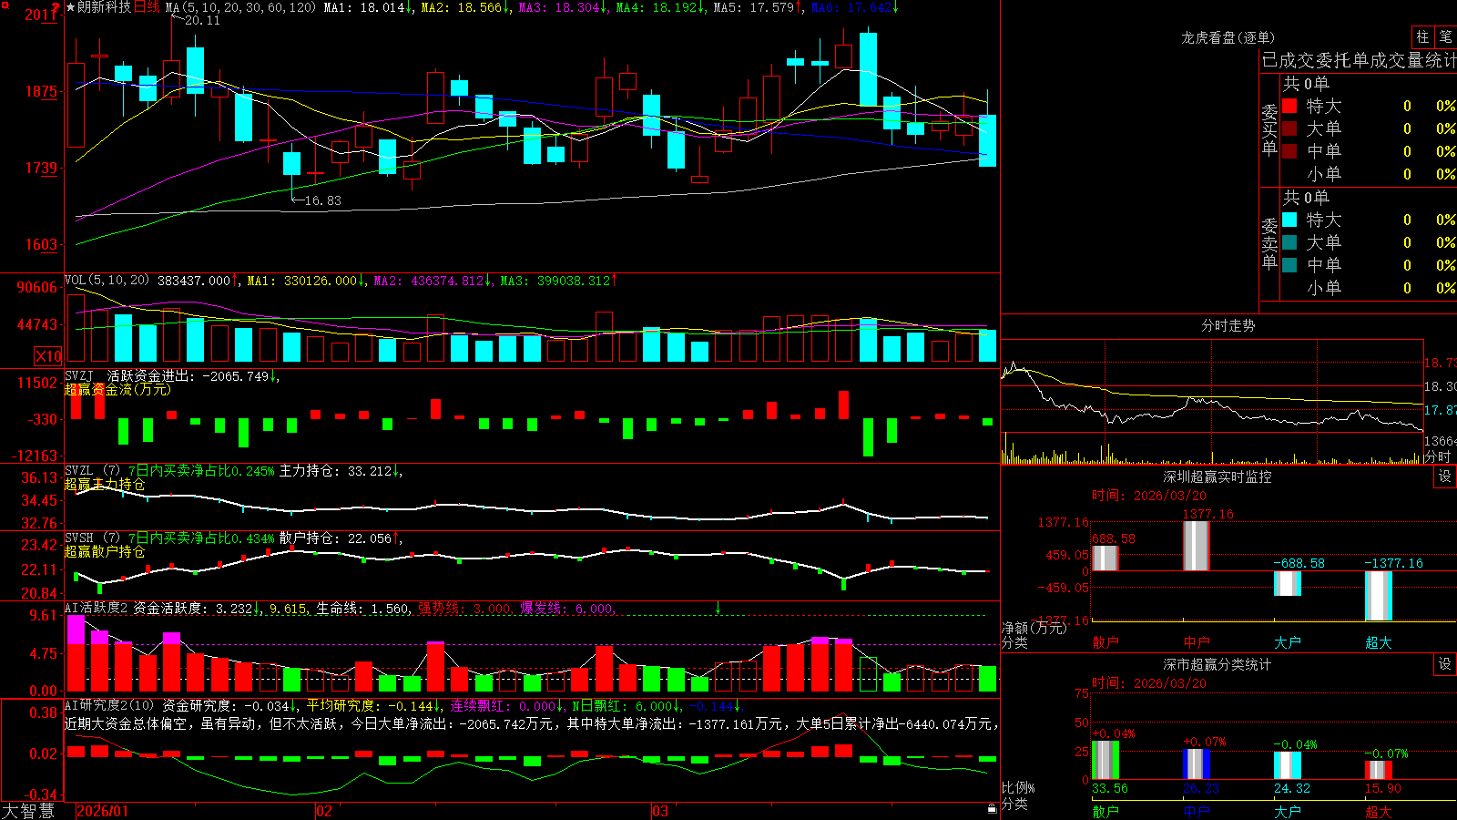The image size is (1457, 820).
Task: Select 散户 category in 深圳超赢实时监控
Action: 1105,642
